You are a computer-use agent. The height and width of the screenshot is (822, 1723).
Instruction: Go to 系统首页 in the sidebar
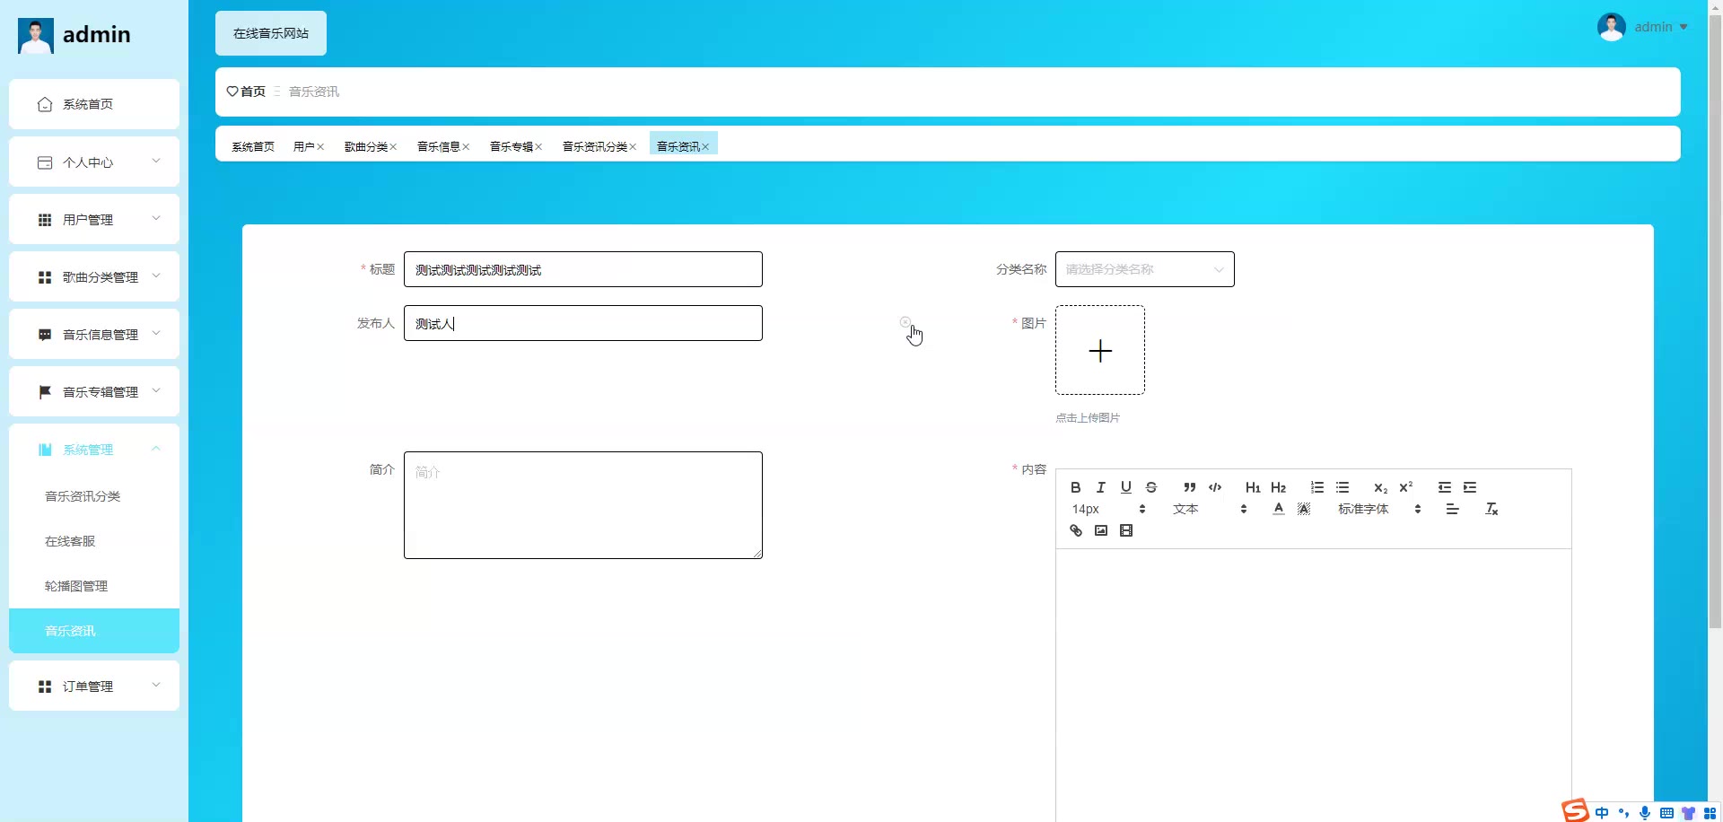click(x=94, y=104)
